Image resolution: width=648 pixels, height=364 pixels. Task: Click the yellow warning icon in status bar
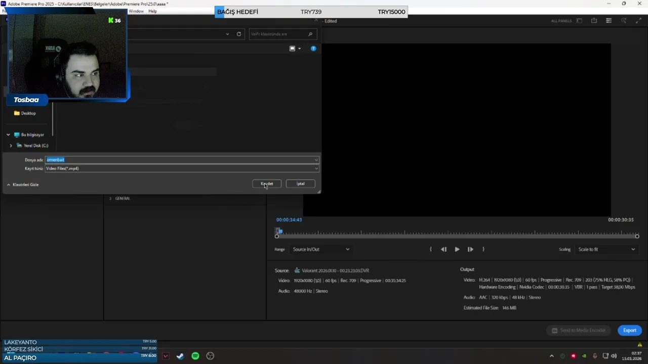tap(640, 345)
